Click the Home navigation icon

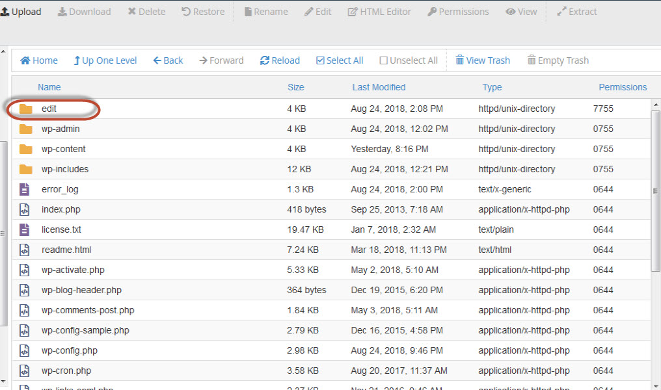(25, 60)
